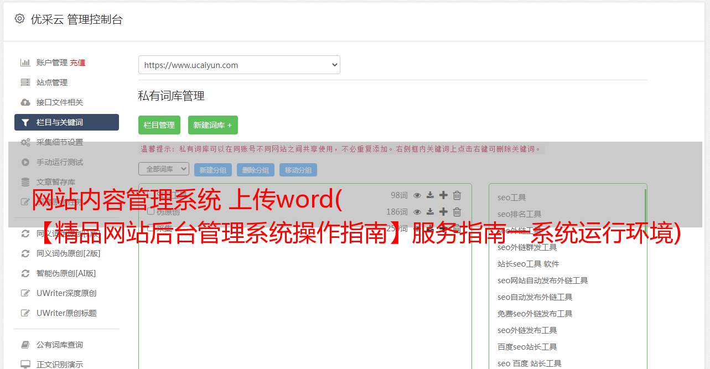Image resolution: width=710 pixels, height=369 pixels.
Task: Click the '98词' count text
Action: [399, 195]
